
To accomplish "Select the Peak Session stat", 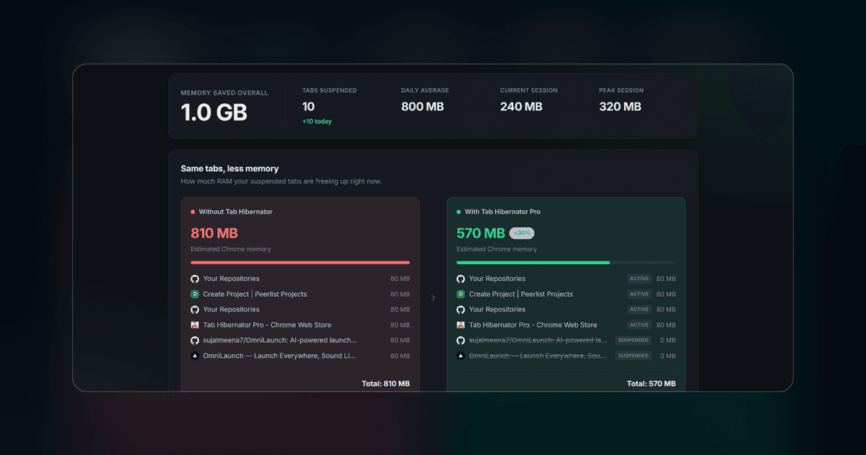I will (x=621, y=100).
